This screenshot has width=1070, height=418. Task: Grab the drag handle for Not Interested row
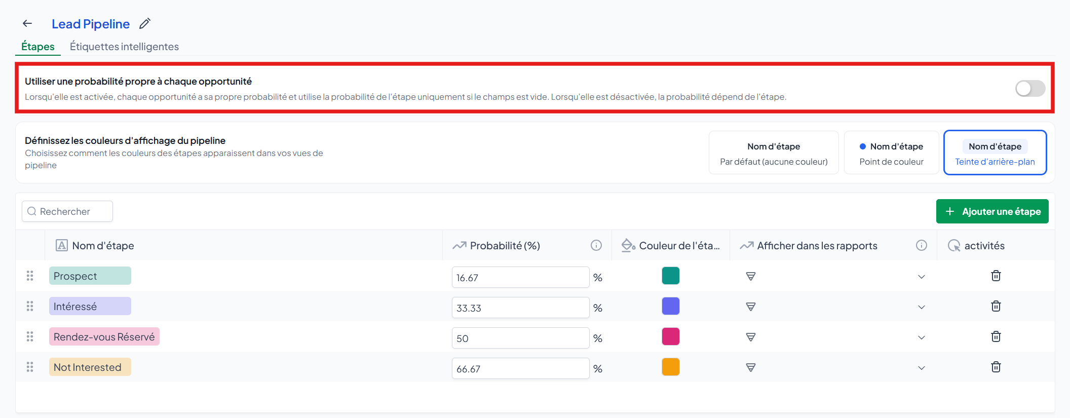30,367
